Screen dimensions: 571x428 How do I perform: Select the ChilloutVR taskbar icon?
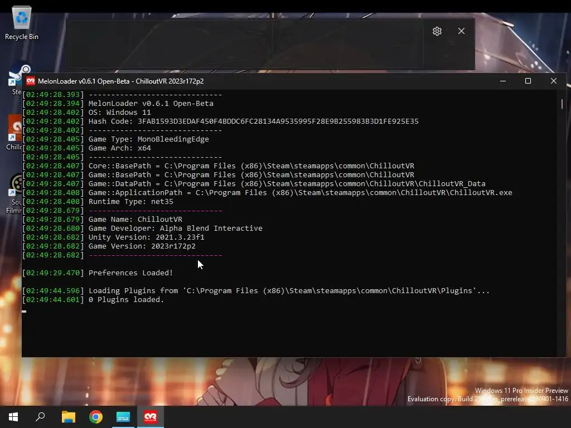point(151,417)
